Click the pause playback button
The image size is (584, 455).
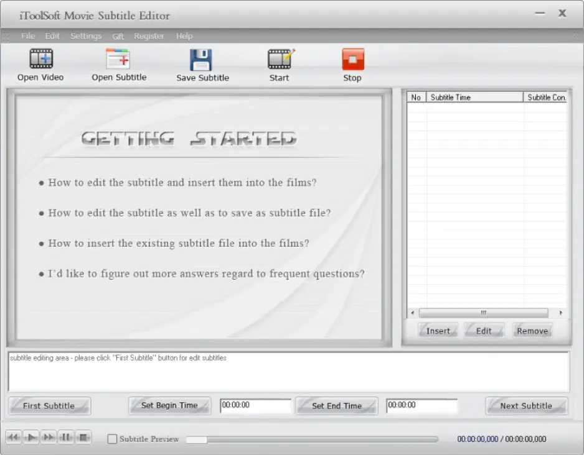(65, 437)
